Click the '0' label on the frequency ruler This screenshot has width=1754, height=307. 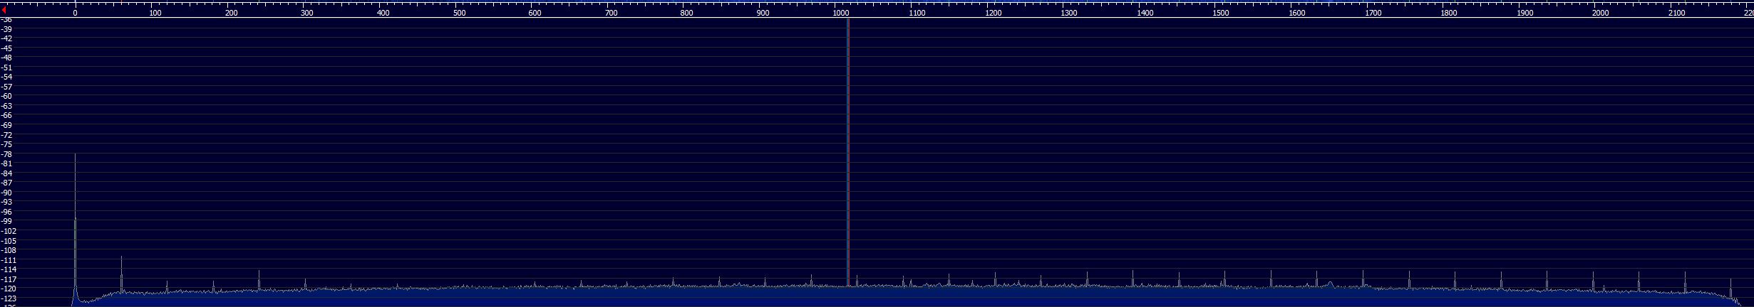75,14
